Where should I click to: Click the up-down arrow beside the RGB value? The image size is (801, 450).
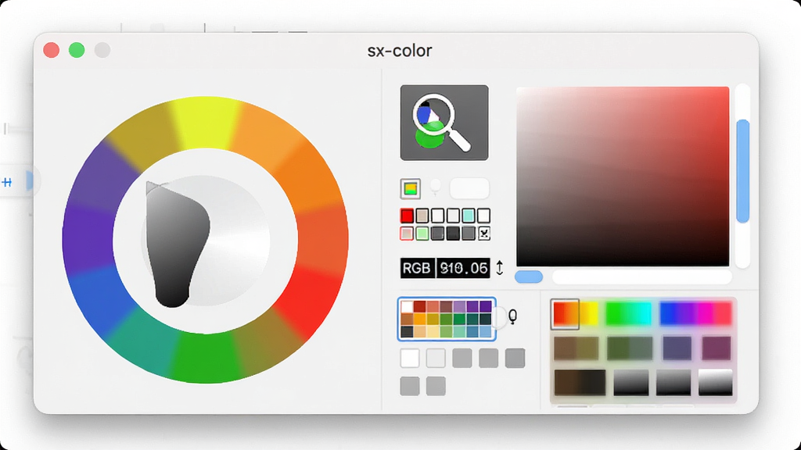pyautogui.click(x=500, y=268)
